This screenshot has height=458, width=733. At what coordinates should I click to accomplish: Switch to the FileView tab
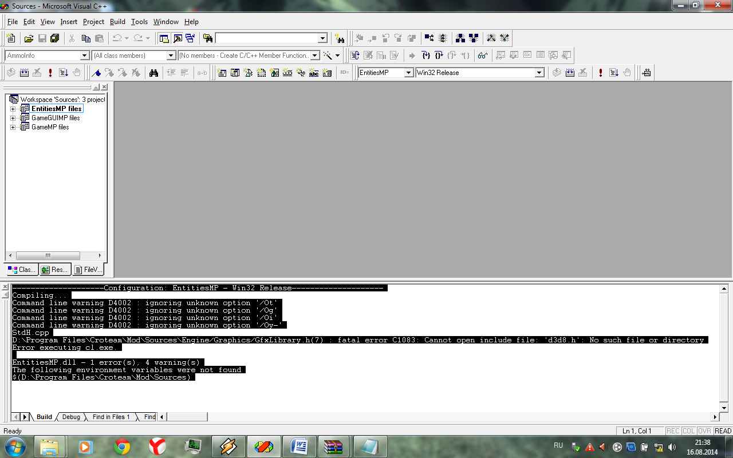[x=88, y=270]
